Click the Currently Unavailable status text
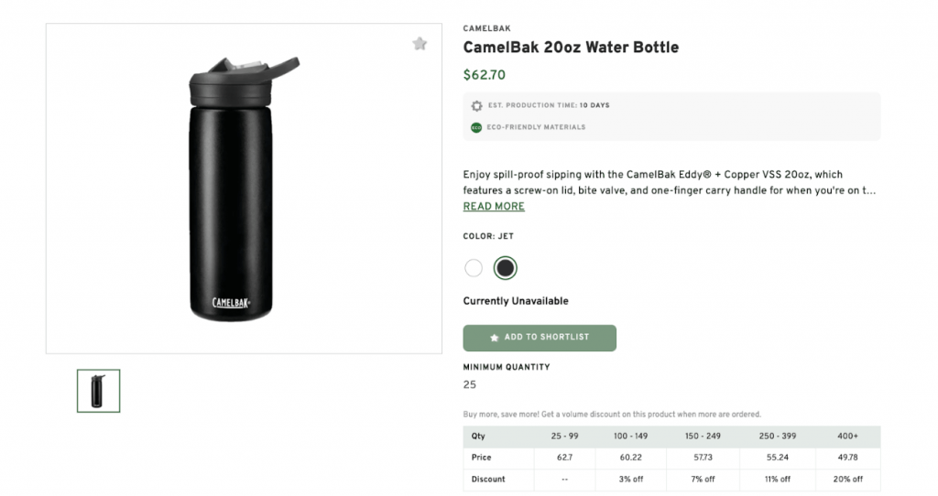The image size is (938, 496). pos(516,301)
